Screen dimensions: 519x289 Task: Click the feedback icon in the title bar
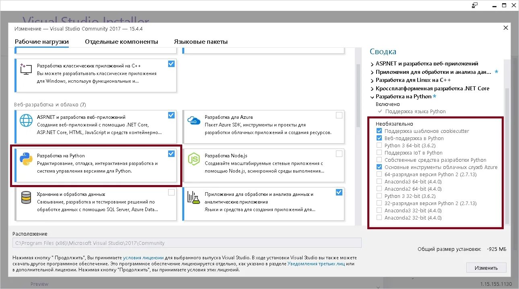point(475,5)
